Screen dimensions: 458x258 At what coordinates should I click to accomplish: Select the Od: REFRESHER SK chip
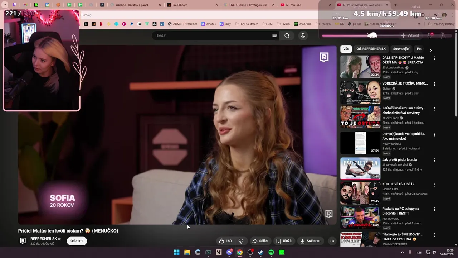click(371, 49)
